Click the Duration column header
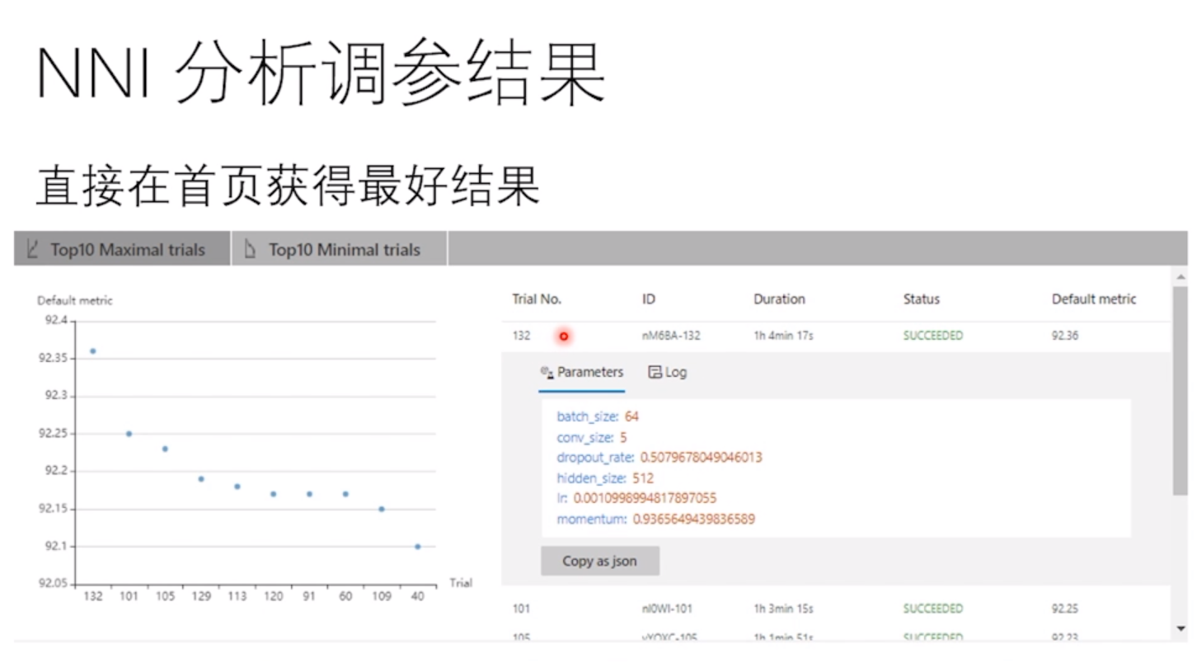1197x663 pixels. pyautogui.click(x=779, y=299)
